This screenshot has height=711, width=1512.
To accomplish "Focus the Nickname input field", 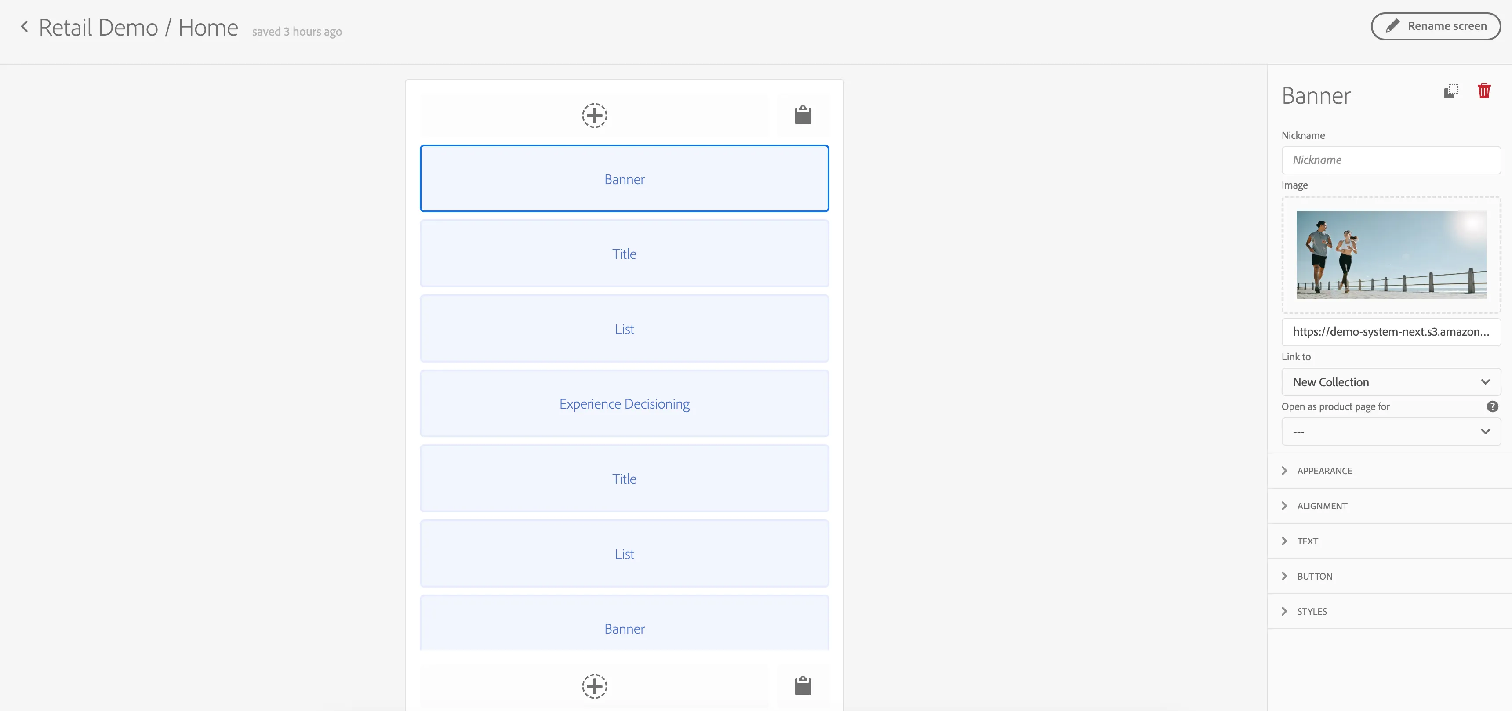I will click(x=1391, y=160).
